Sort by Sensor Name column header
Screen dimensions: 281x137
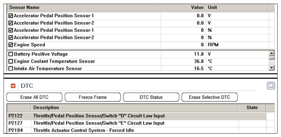(x=84, y=7)
